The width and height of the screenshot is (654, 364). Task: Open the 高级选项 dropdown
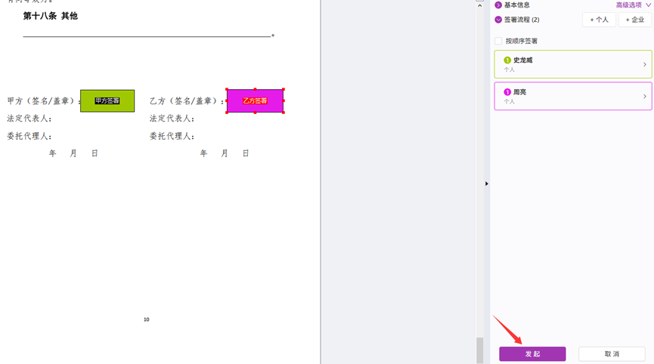point(633,5)
